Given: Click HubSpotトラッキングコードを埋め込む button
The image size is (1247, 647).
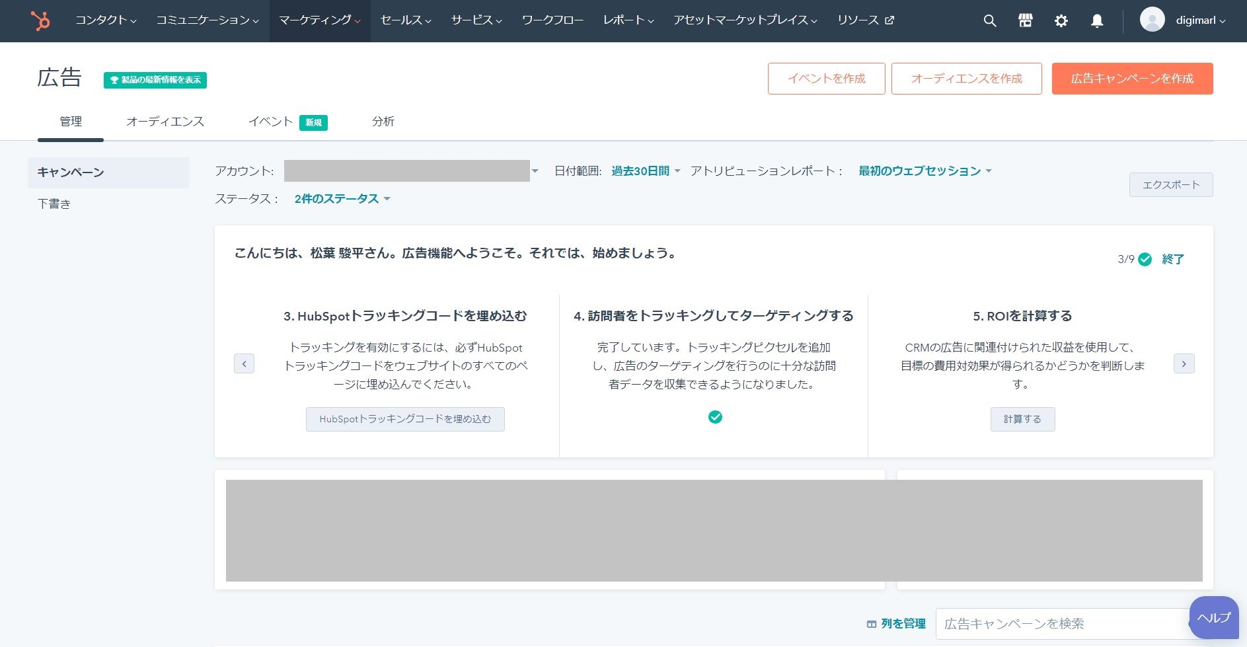Looking at the screenshot, I should point(405,419).
